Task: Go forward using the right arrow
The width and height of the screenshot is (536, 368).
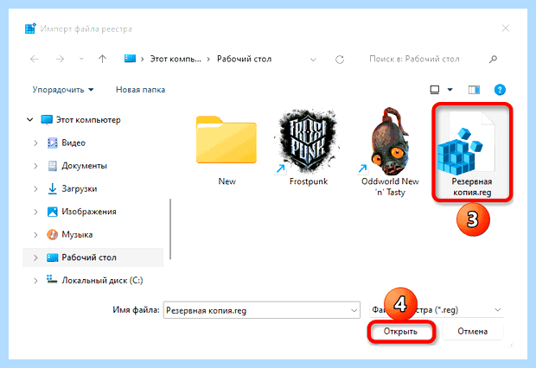Action: tap(60, 59)
